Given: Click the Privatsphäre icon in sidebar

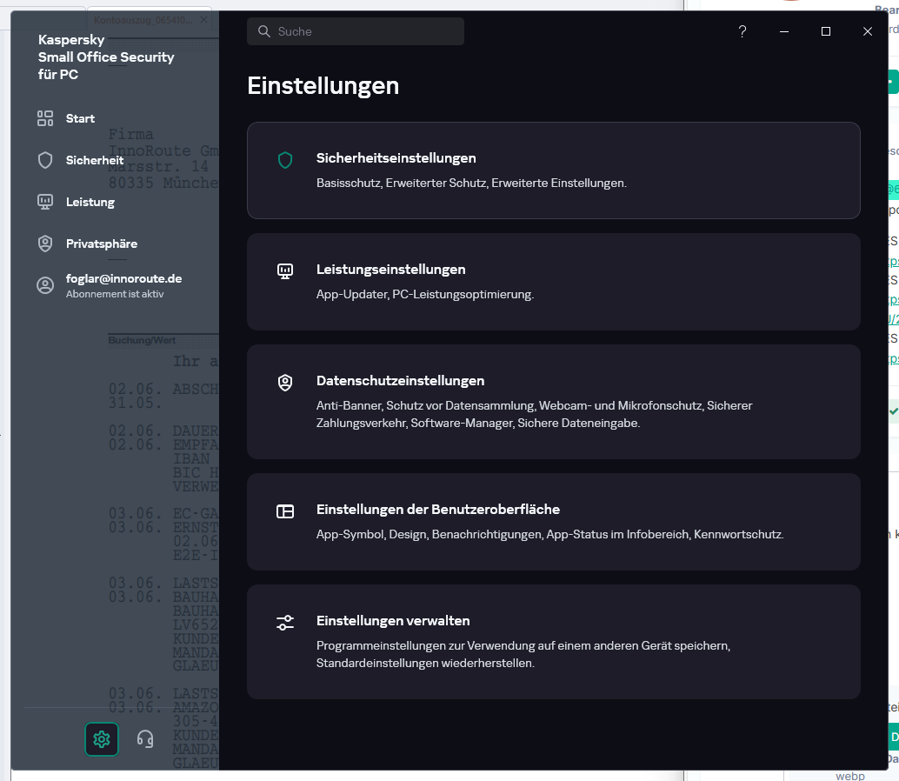Looking at the screenshot, I should pyautogui.click(x=45, y=244).
